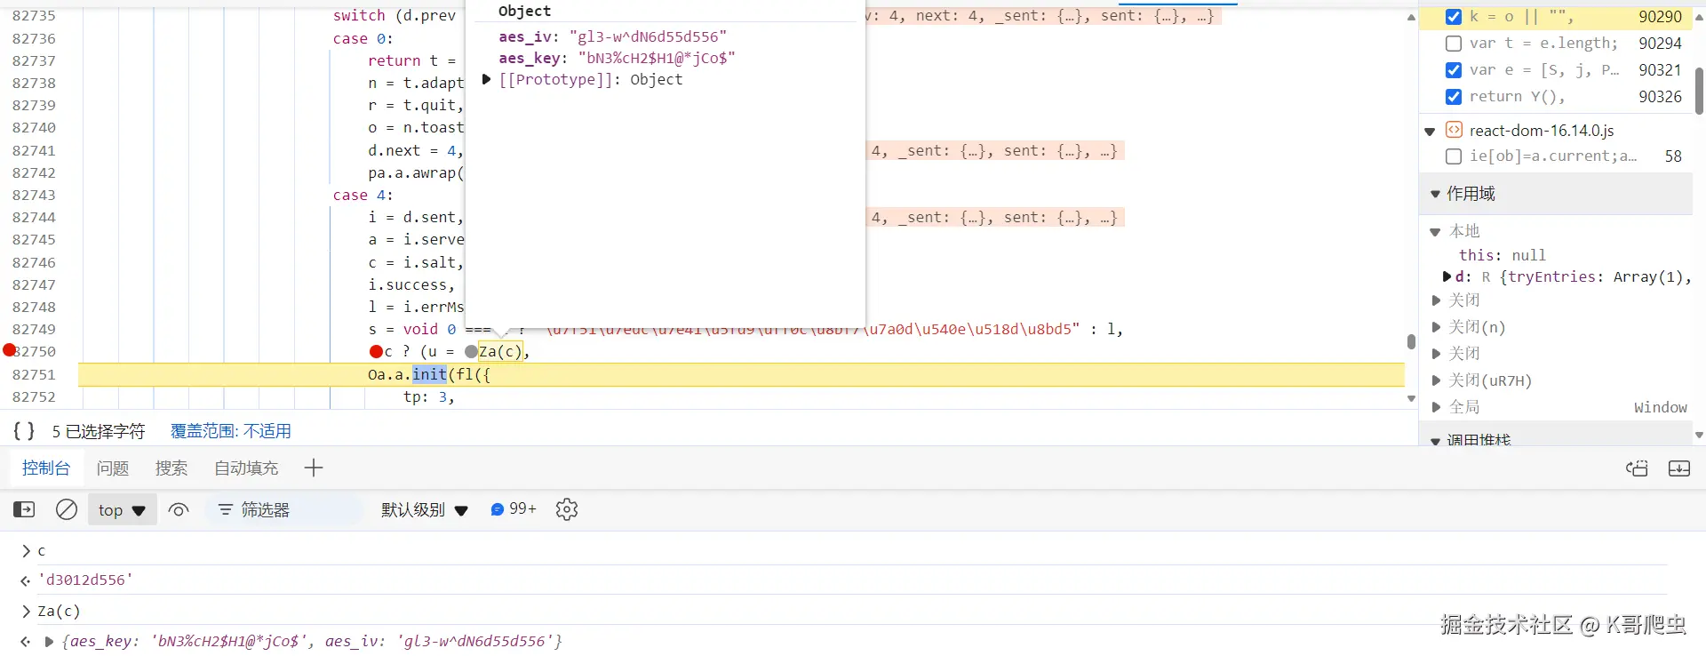Click the dock drawer to side icon
The height and width of the screenshot is (656, 1706).
tap(1679, 468)
